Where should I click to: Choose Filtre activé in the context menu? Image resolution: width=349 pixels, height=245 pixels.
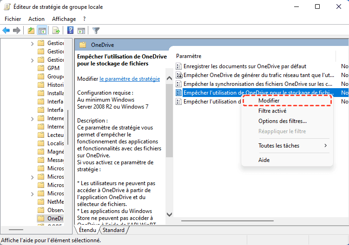287,111
